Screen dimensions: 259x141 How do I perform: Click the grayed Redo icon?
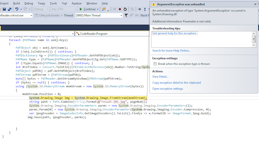click(25, 9)
